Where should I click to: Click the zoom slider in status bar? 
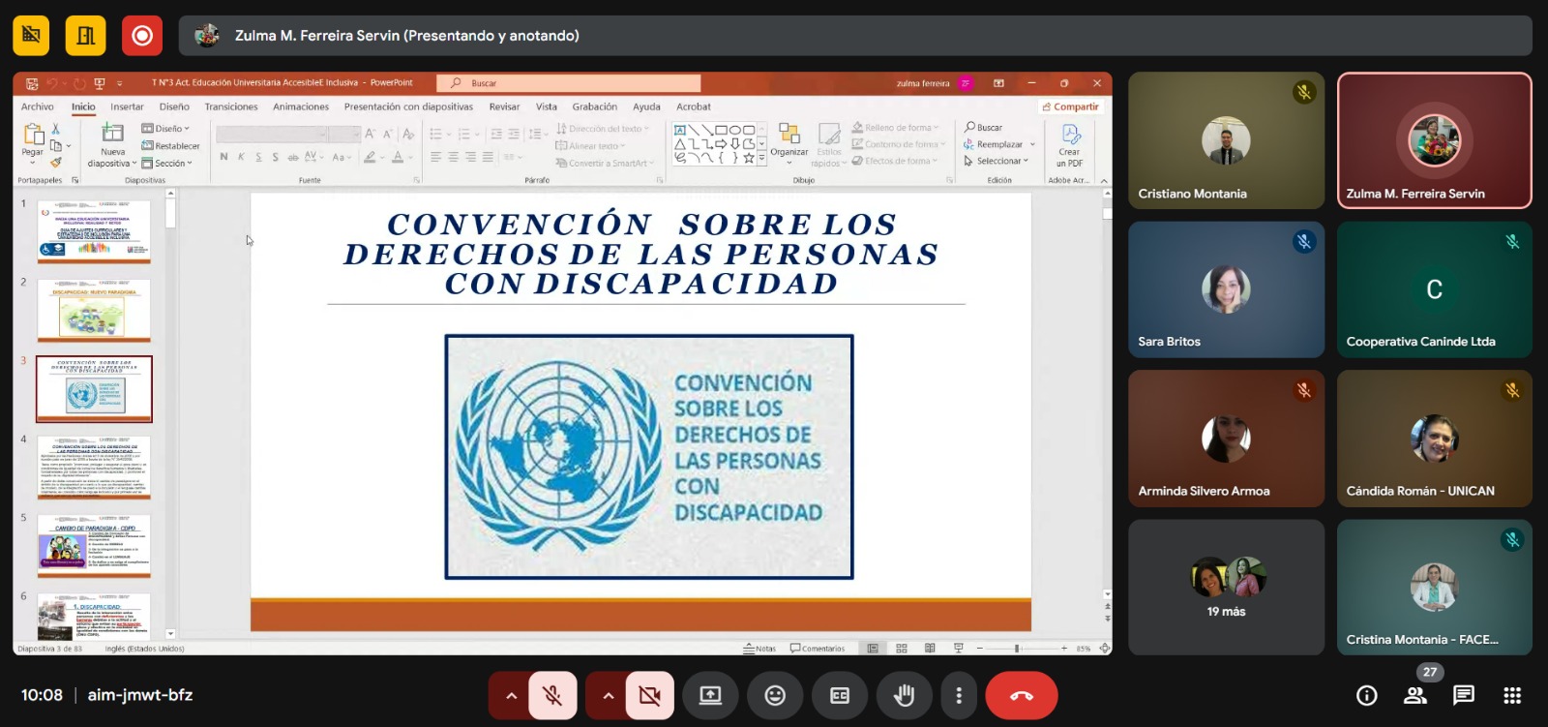[1021, 649]
